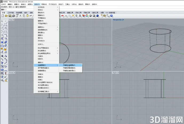
Task: Open a file with the folder icon
Action: pyautogui.click(x=6, y=16)
